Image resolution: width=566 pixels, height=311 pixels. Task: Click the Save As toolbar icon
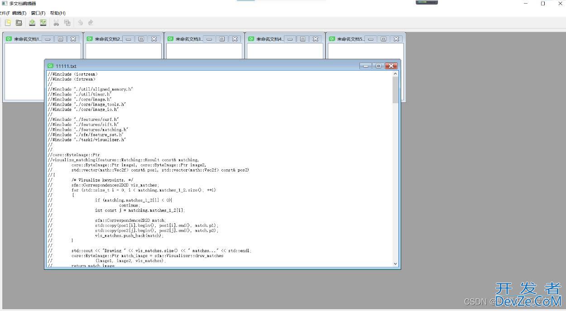pos(43,23)
